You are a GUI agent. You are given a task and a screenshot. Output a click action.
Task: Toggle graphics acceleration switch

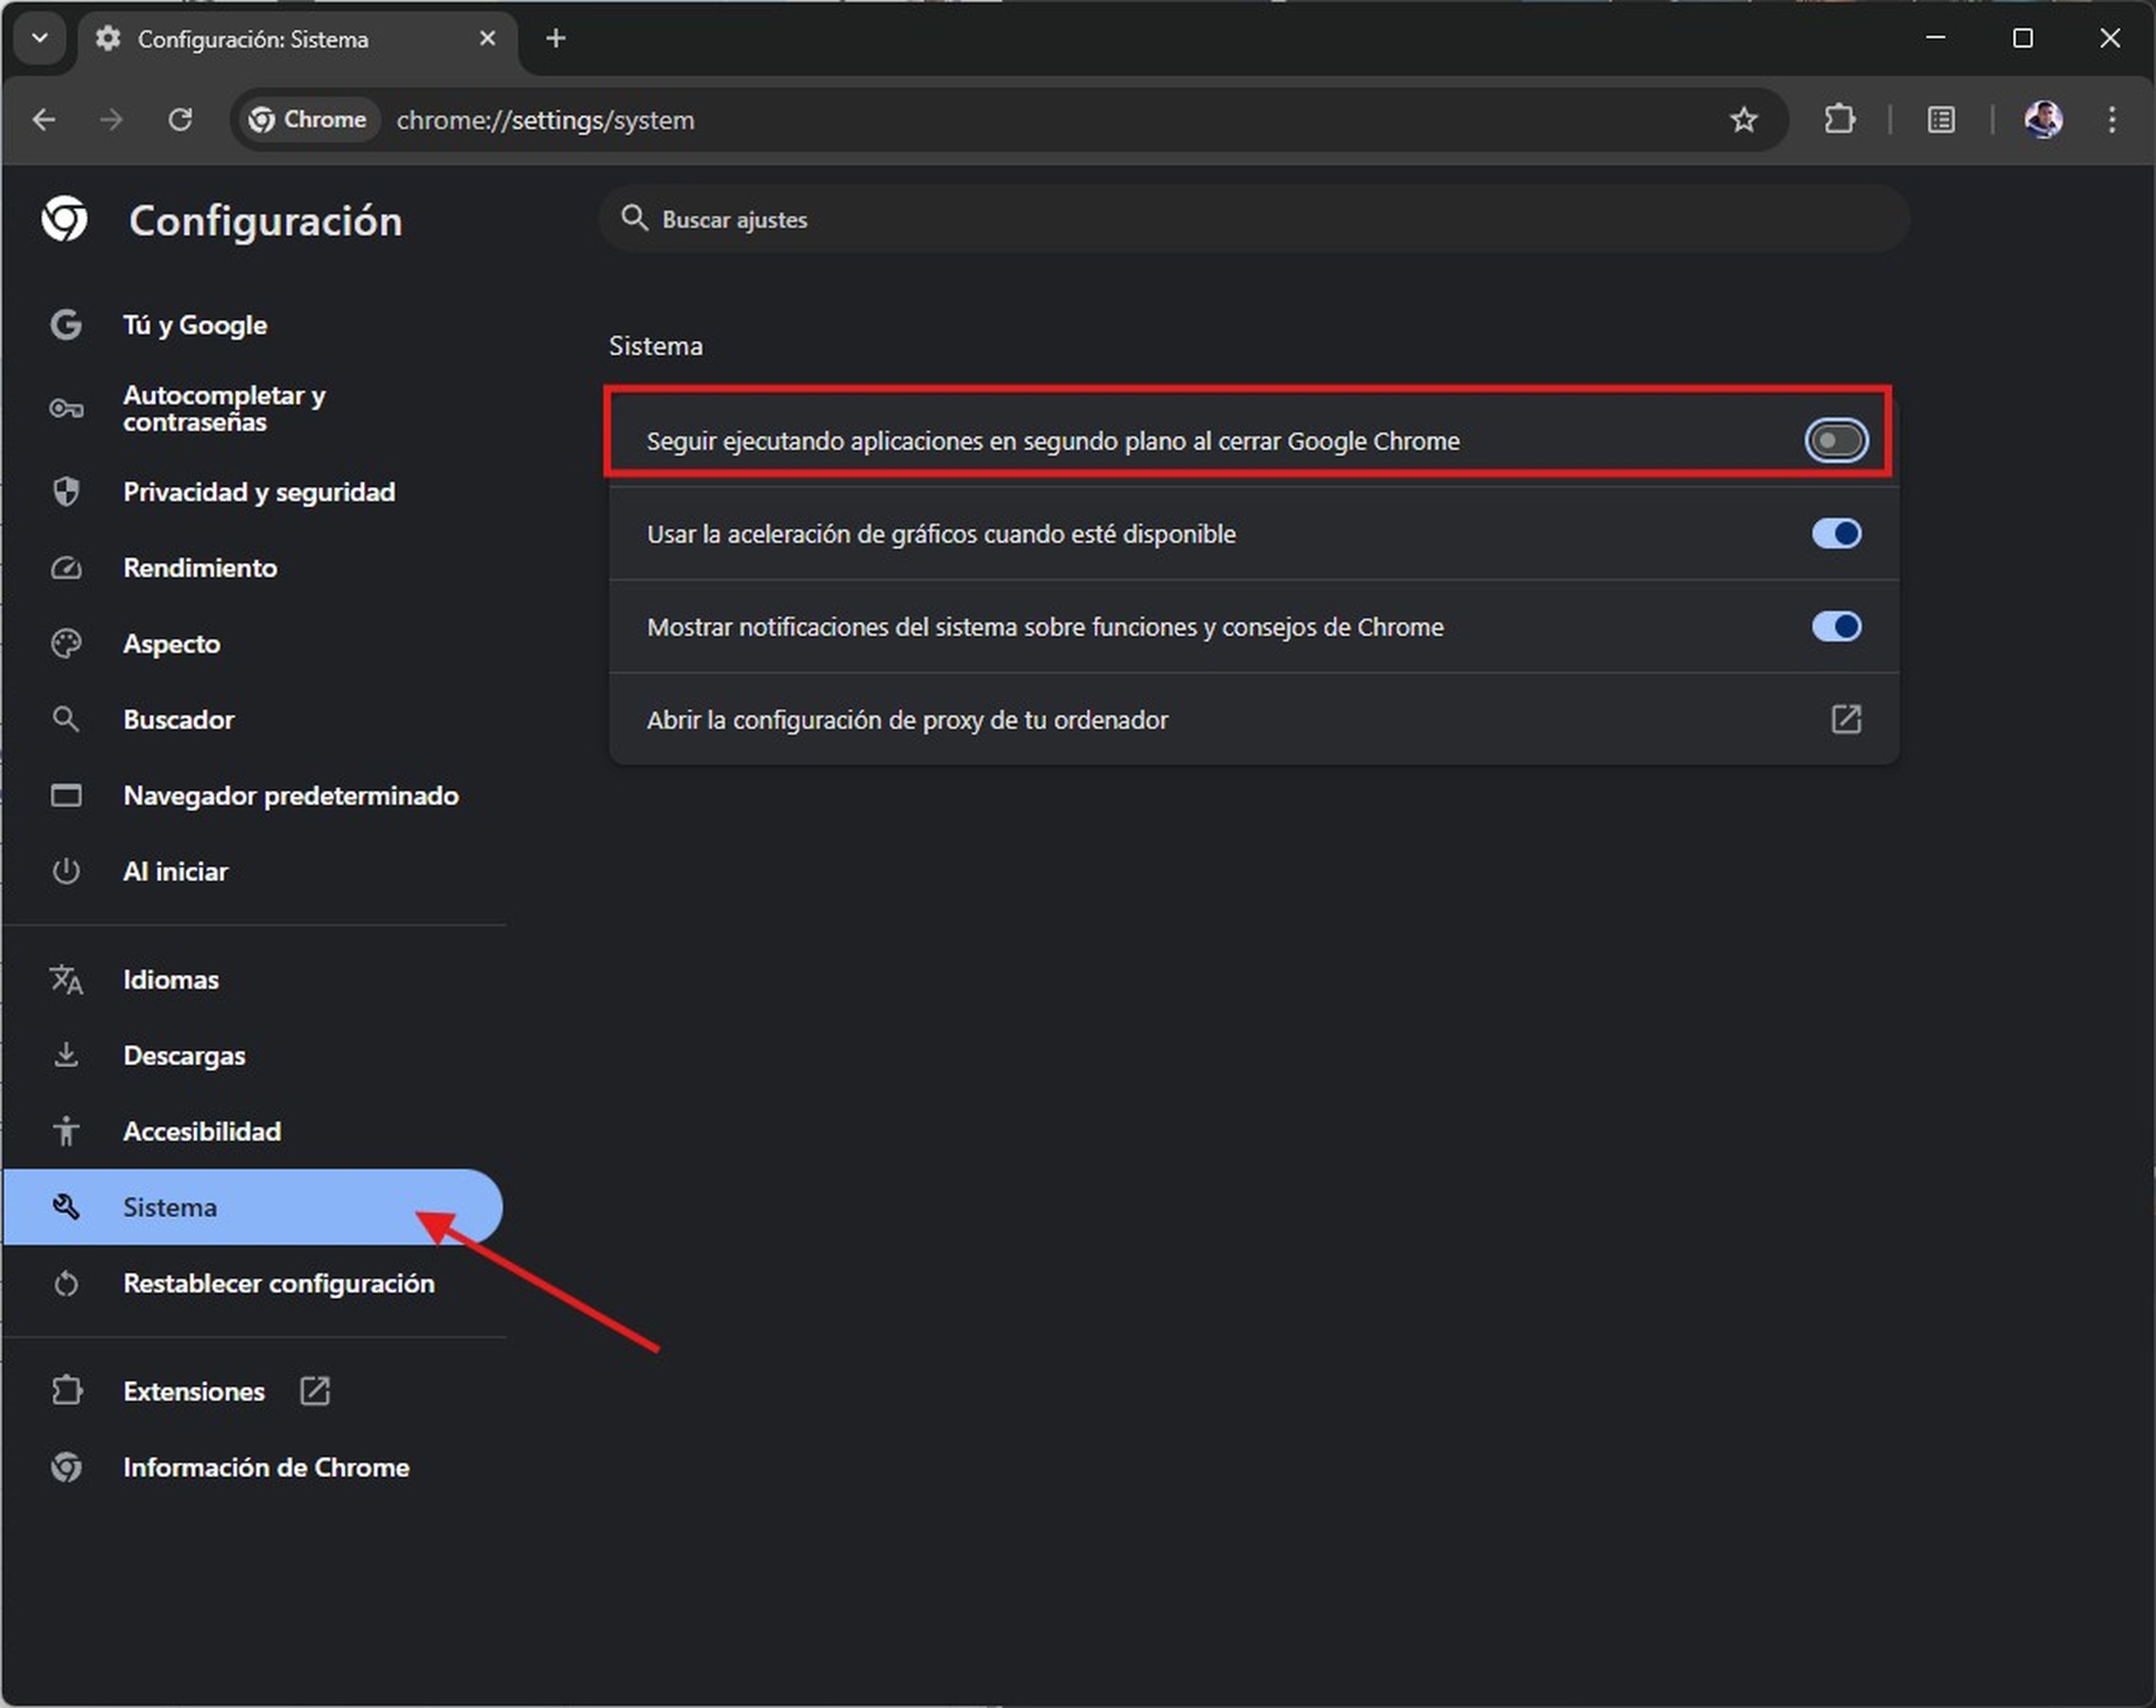pos(1836,534)
